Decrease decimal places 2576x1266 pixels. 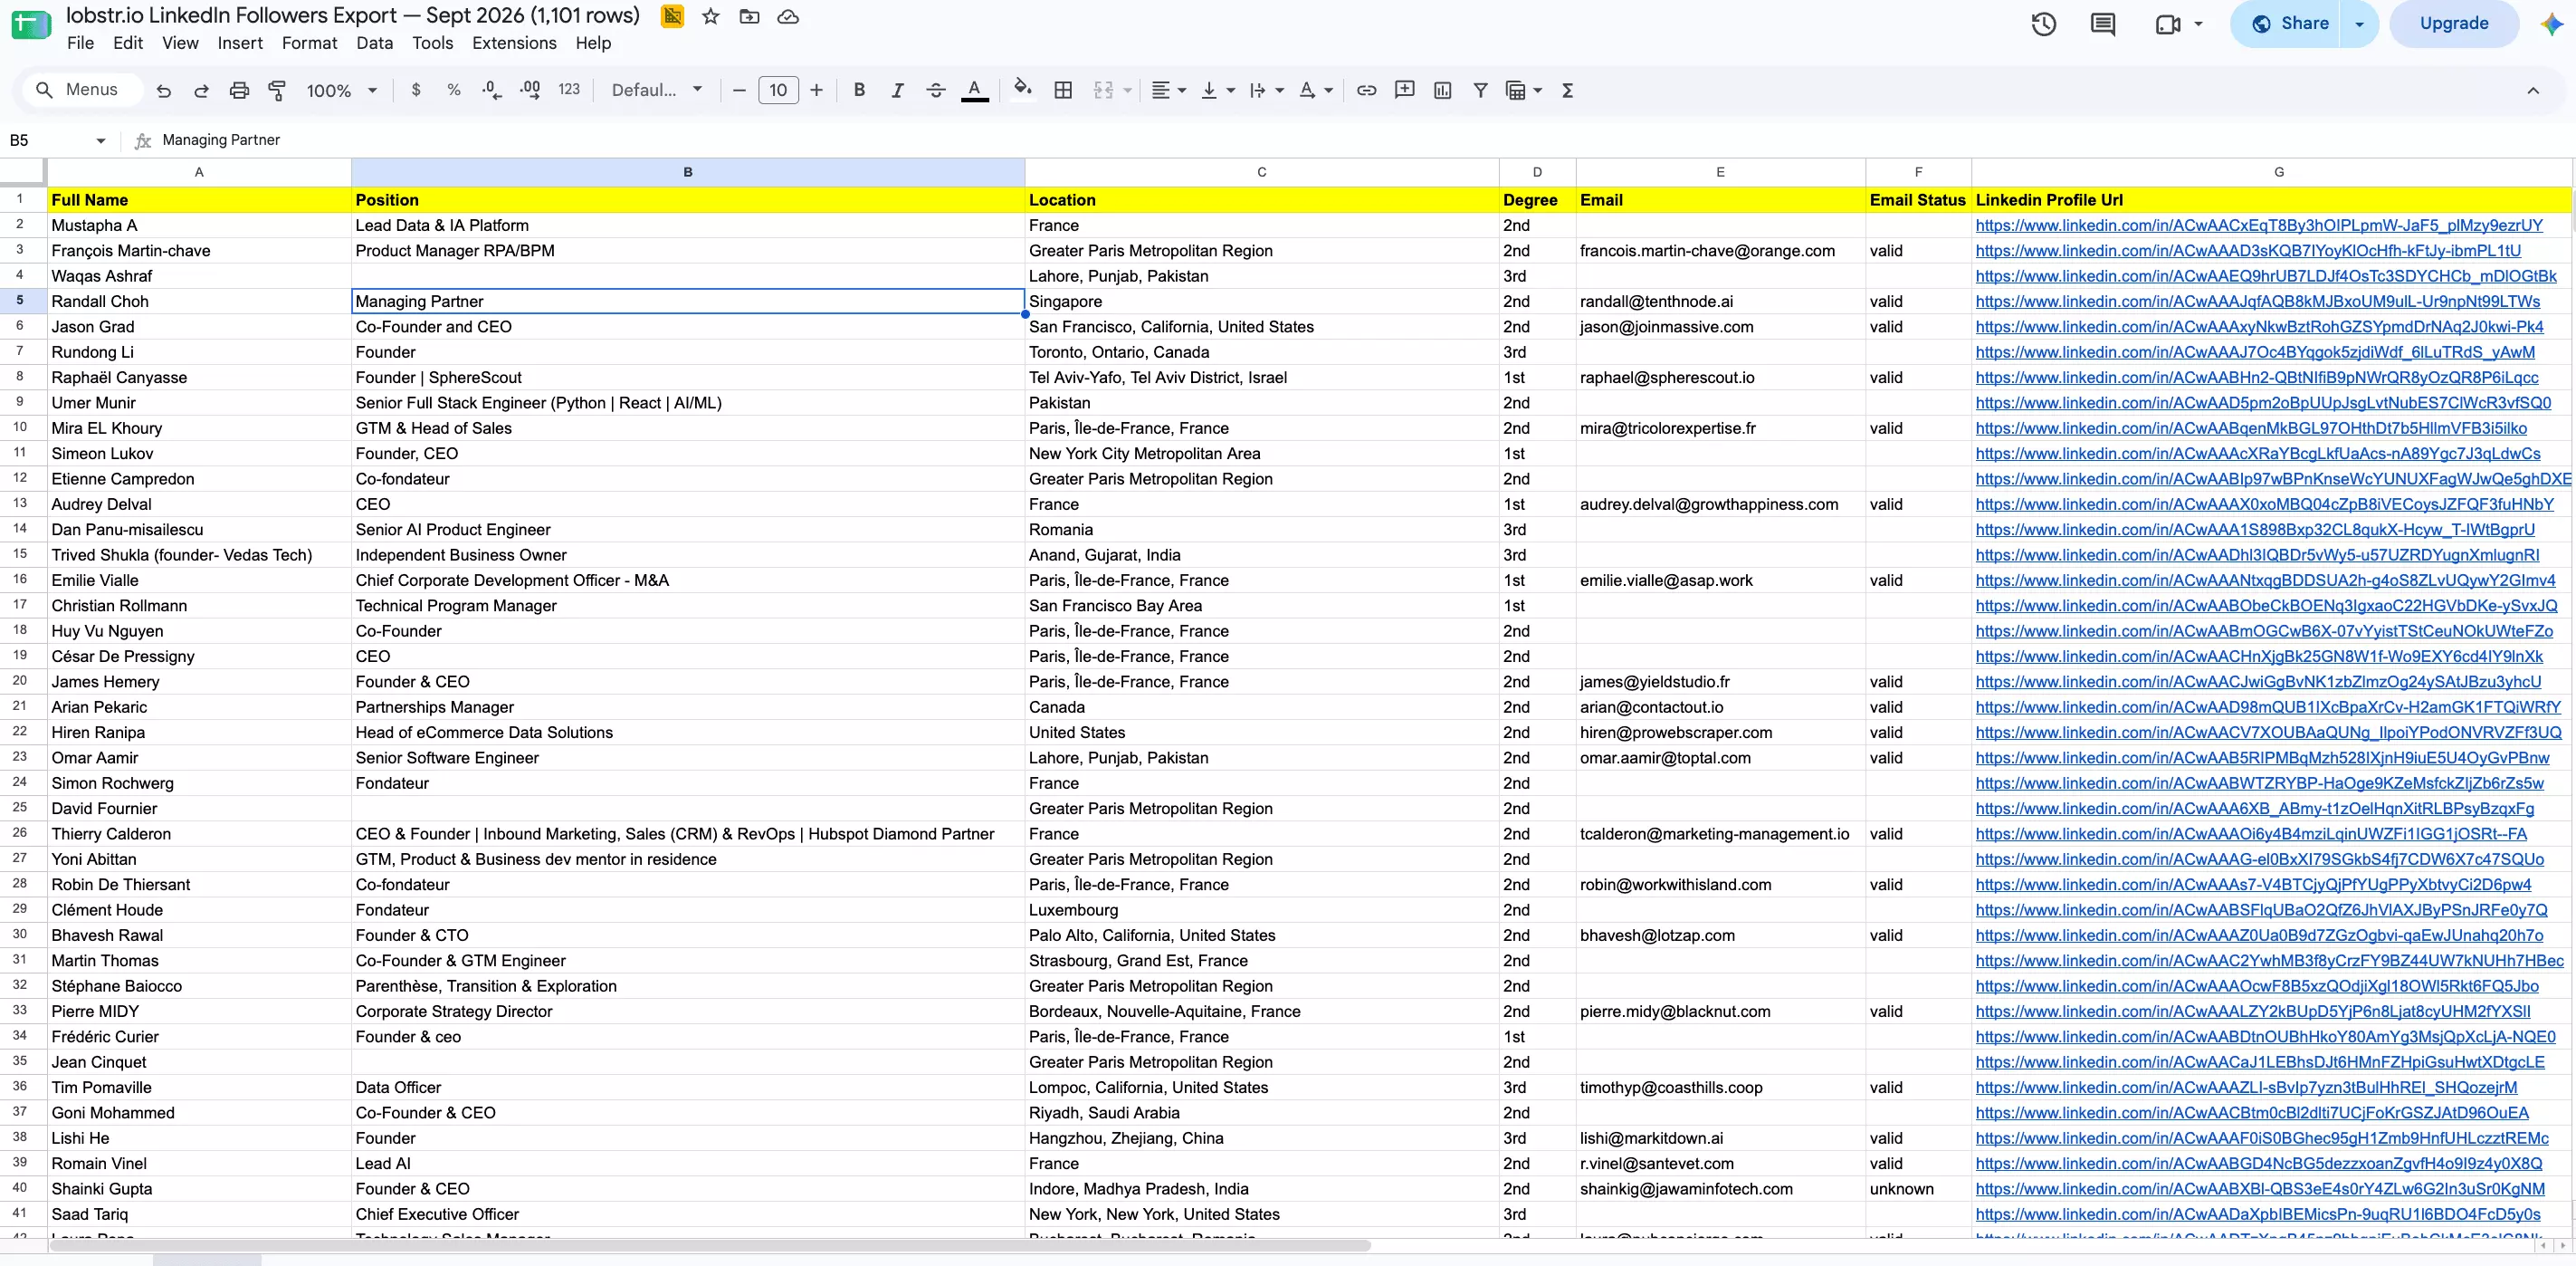click(x=491, y=90)
